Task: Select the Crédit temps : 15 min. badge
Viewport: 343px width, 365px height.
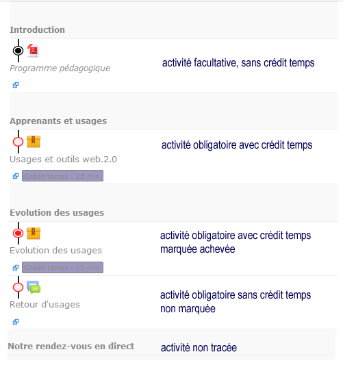Action: 62,176
